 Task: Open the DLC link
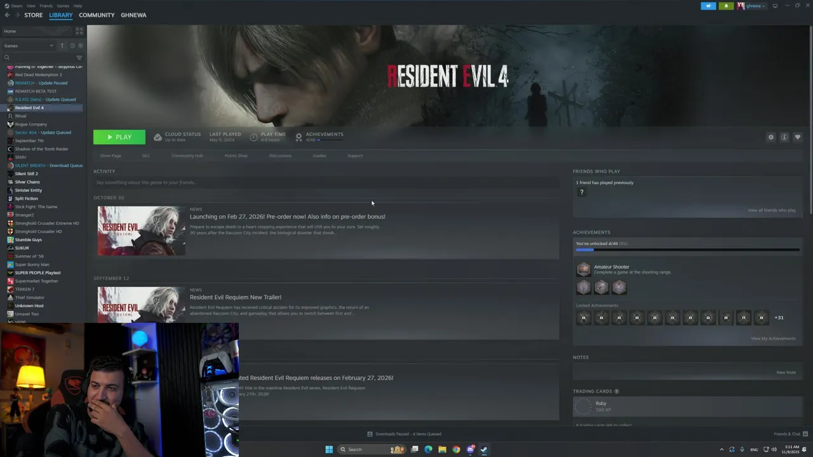(x=146, y=156)
